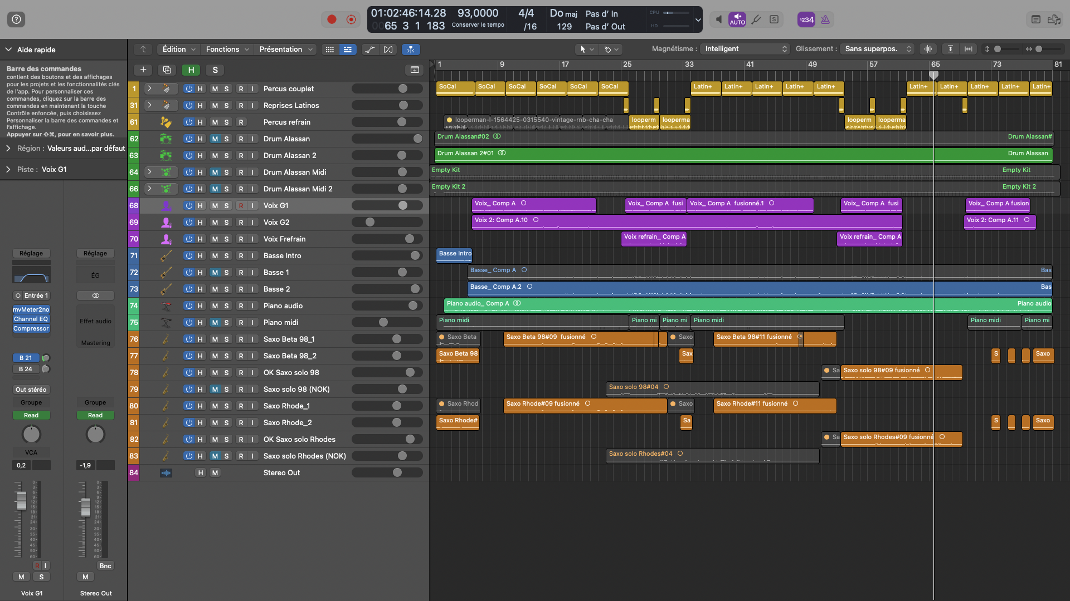This screenshot has height=601, width=1070.
Task: Click the duplicate track icon
Action: point(167,70)
